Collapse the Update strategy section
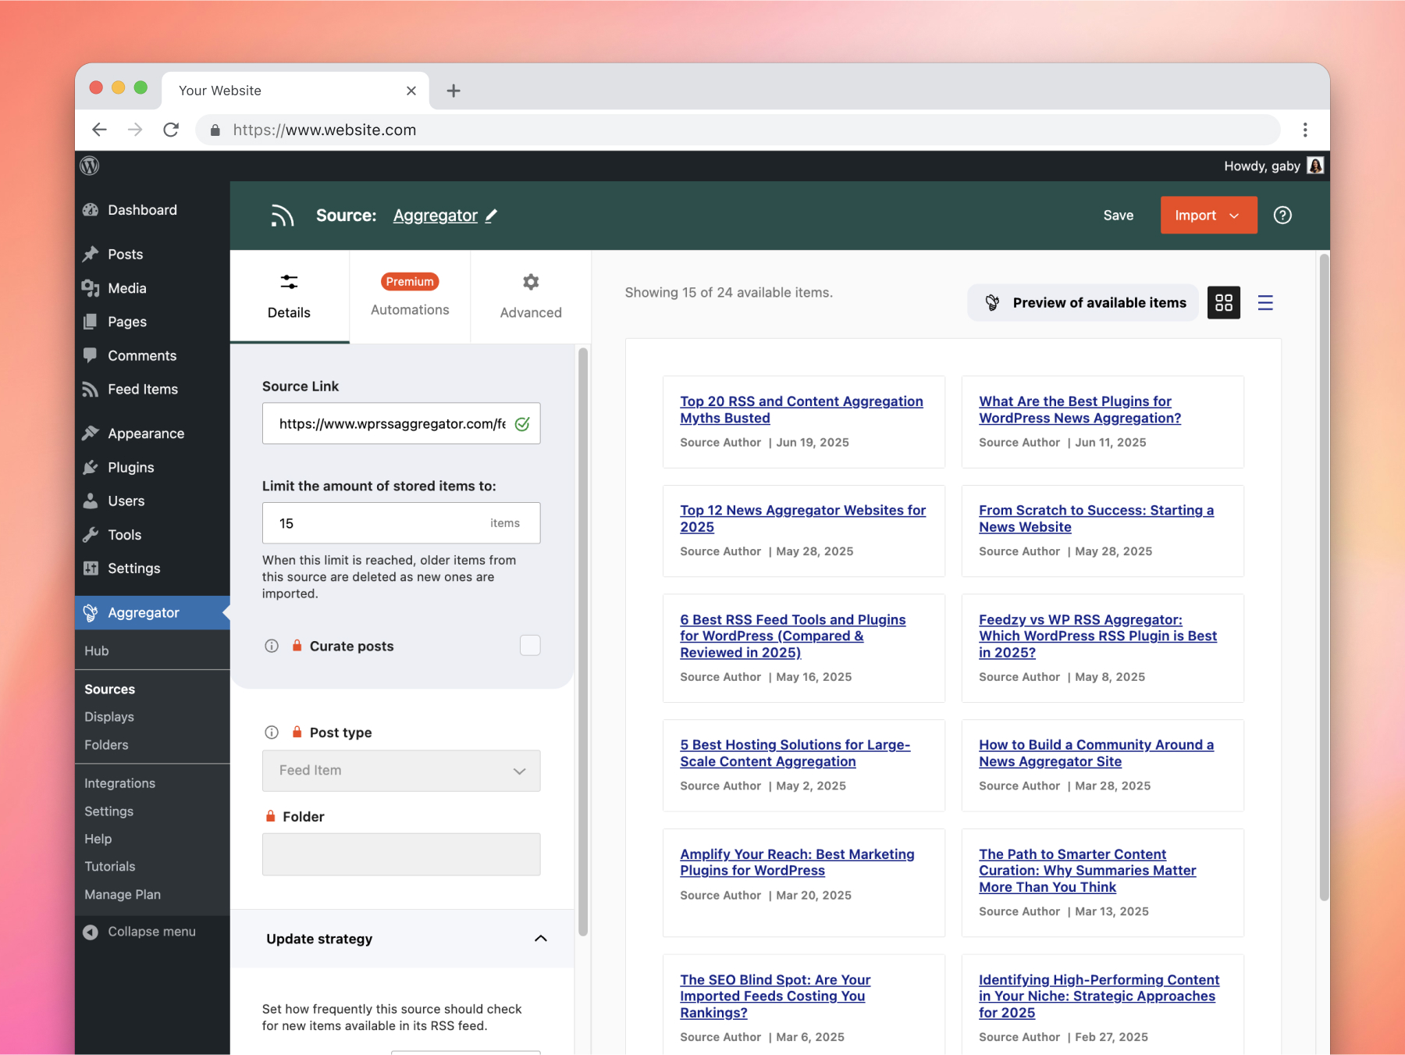Screen dimensions: 1405x1055 click(540, 939)
